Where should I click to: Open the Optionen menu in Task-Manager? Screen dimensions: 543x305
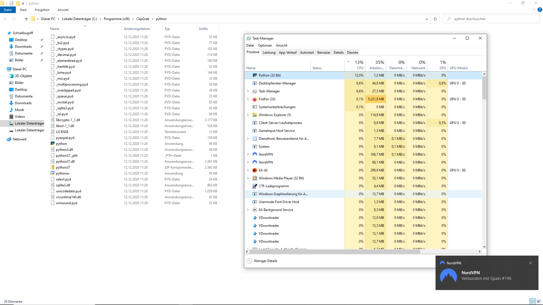pos(265,45)
